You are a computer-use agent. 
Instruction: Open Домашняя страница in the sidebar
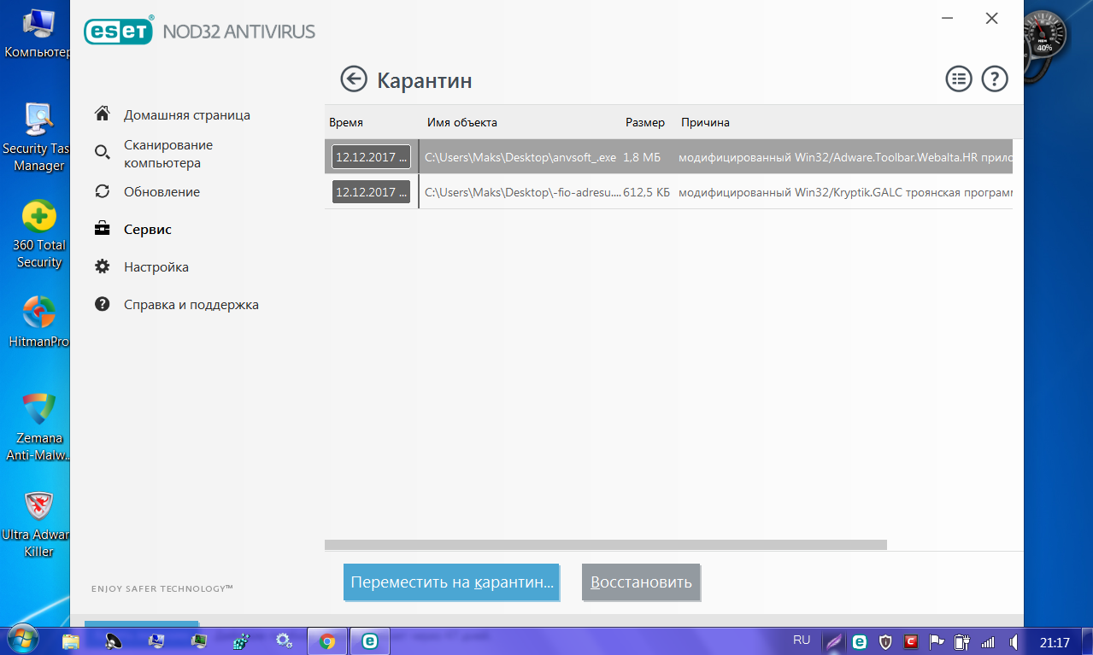pyautogui.click(x=186, y=114)
